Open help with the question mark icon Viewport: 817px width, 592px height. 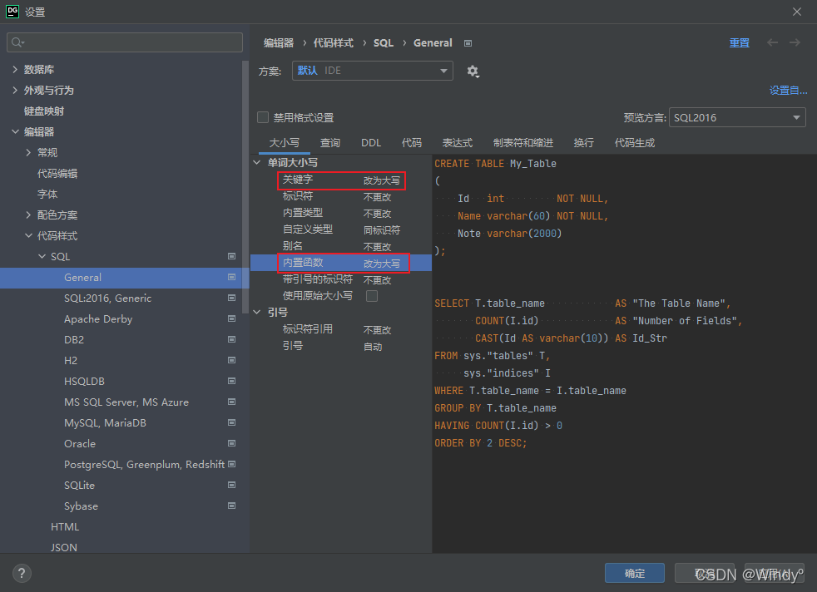(x=22, y=573)
